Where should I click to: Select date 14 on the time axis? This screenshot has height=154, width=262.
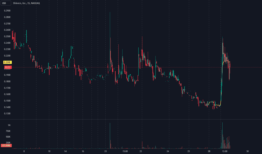tap(65, 151)
